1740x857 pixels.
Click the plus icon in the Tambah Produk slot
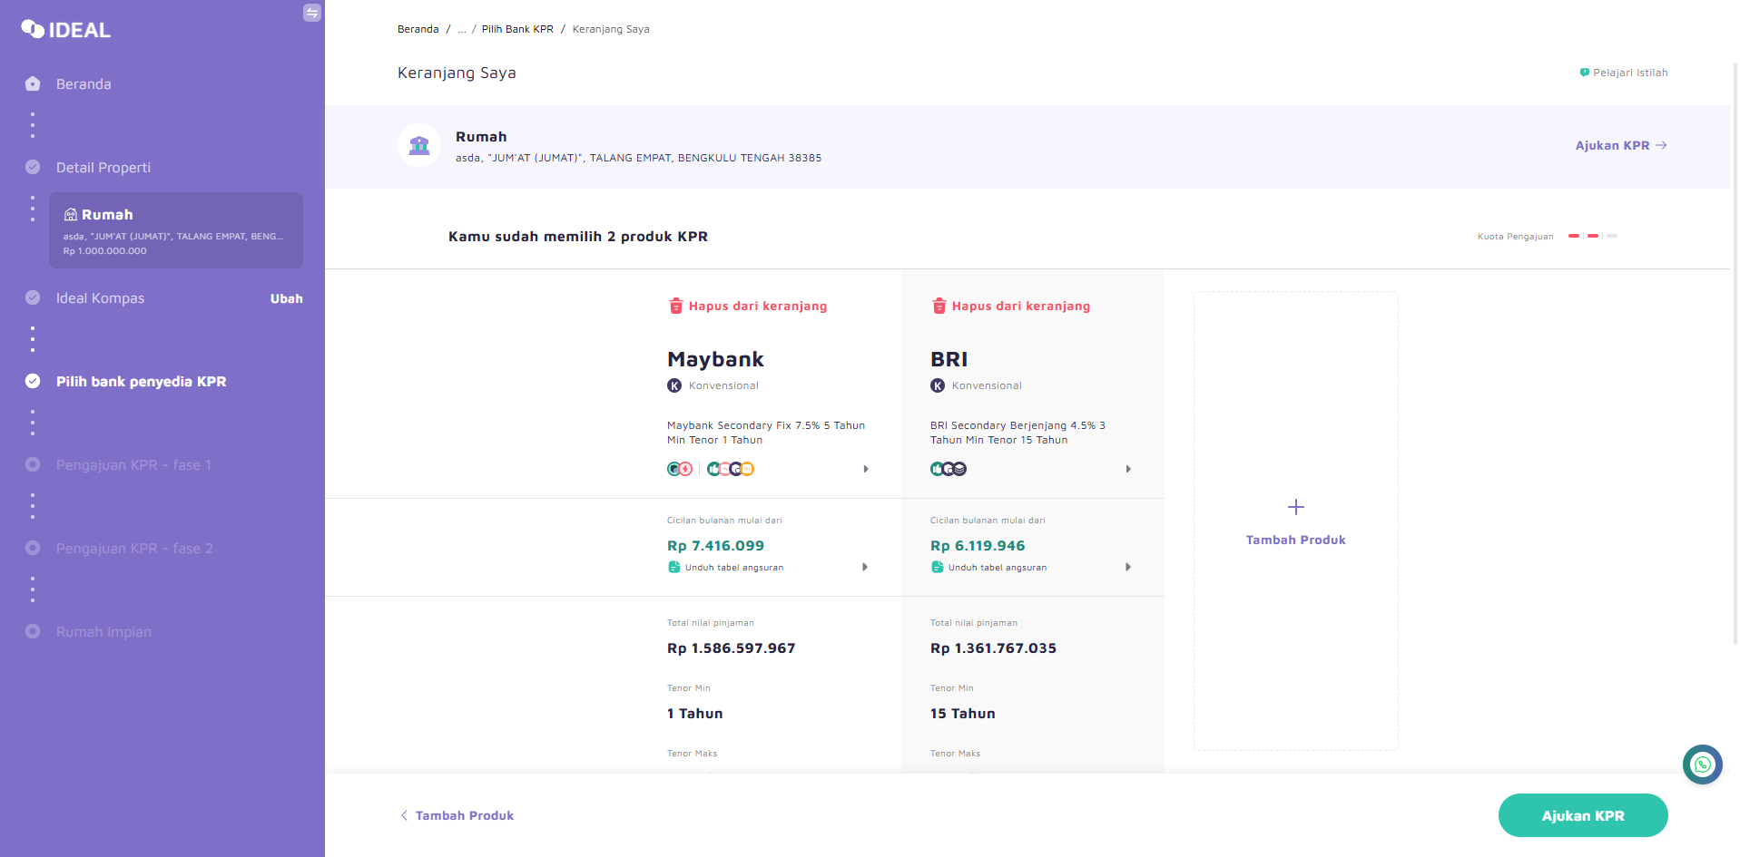1296,507
